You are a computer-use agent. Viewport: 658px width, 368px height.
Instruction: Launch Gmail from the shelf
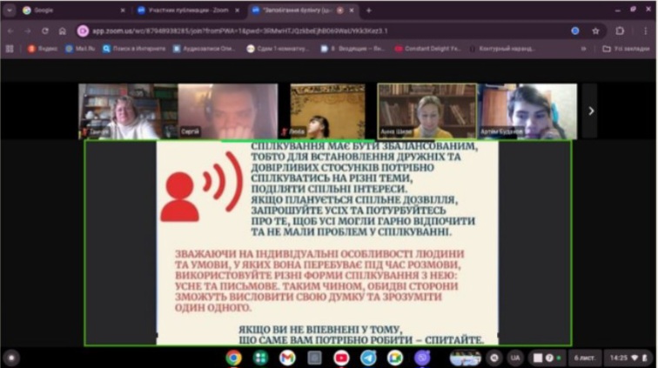pos(287,358)
